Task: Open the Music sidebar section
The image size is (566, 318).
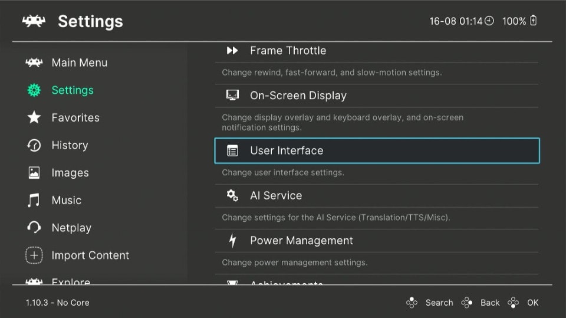Action: point(67,200)
